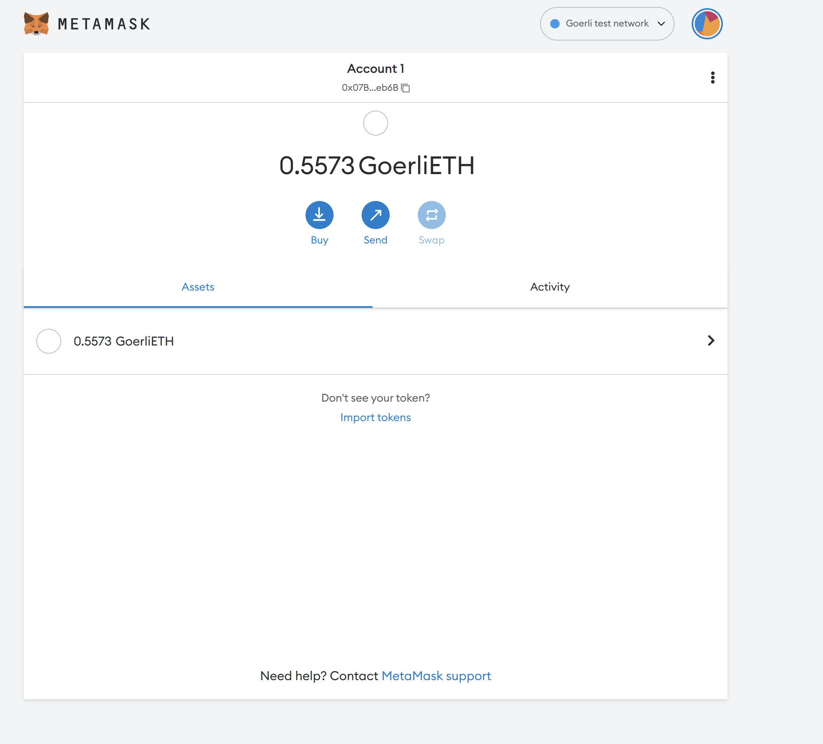Click the Account 1 name label
The height and width of the screenshot is (744, 823).
tap(375, 69)
